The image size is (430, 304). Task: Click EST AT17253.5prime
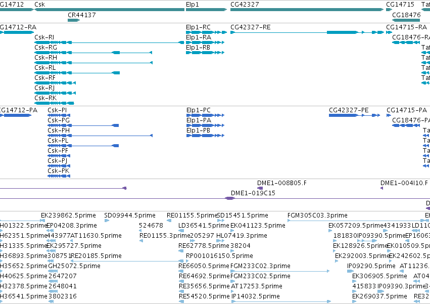(256, 286)
